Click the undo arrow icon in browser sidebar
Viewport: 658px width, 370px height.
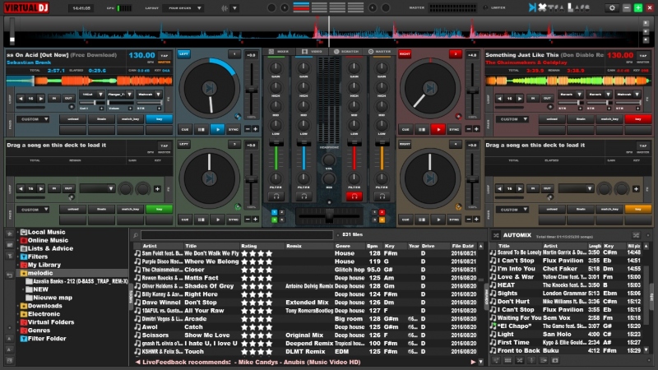pos(9,275)
